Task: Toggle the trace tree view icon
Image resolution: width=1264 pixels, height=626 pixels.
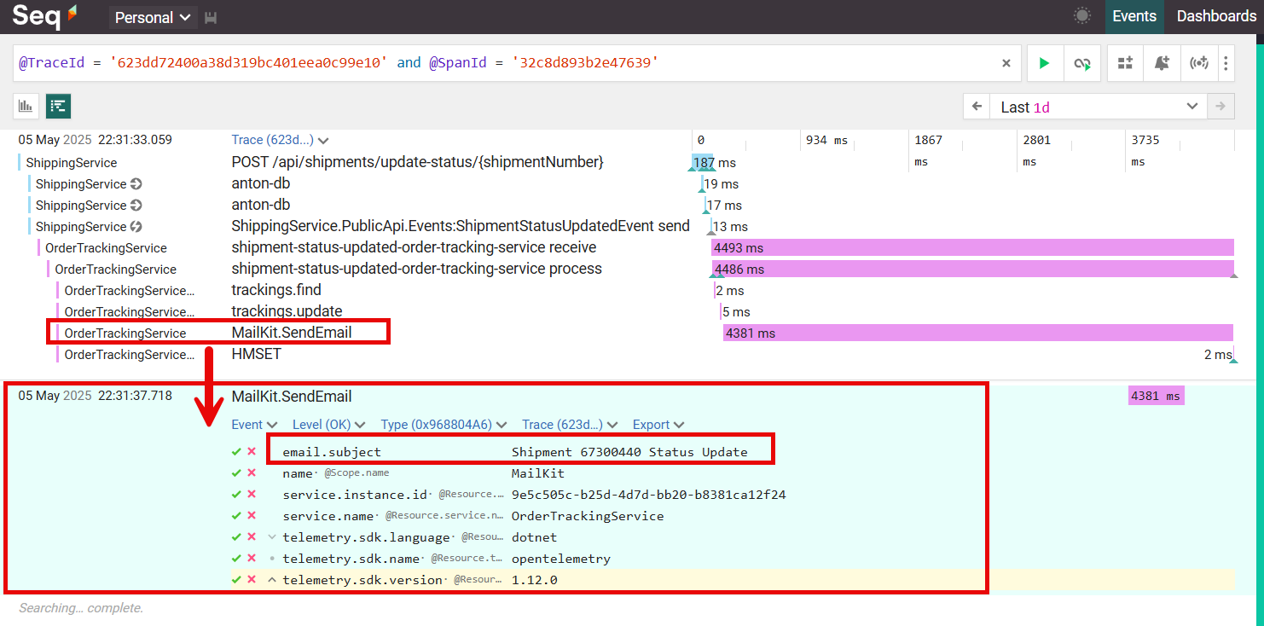Action: pos(58,107)
